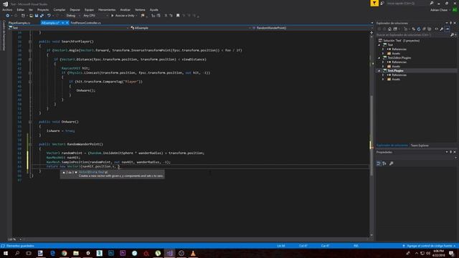This screenshot has width=459, height=258.
Task: Click the pin icon of AIExample.cs tab
Action: (x=62, y=23)
